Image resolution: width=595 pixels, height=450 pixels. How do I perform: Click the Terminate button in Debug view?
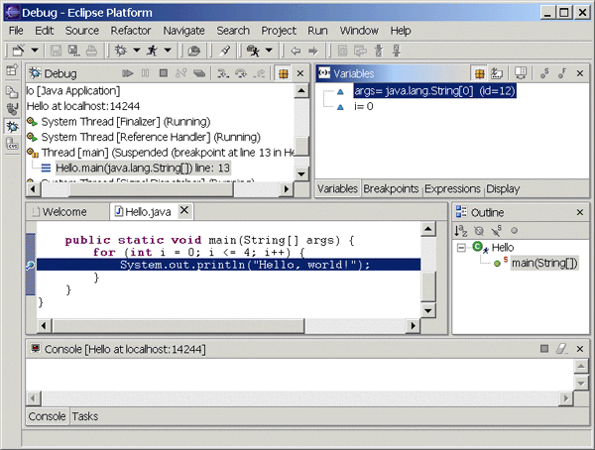(163, 73)
